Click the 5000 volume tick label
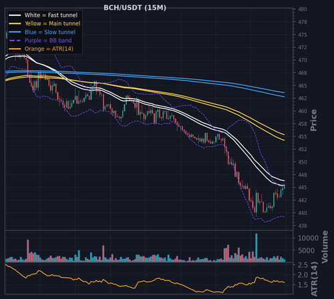 [306, 251]
